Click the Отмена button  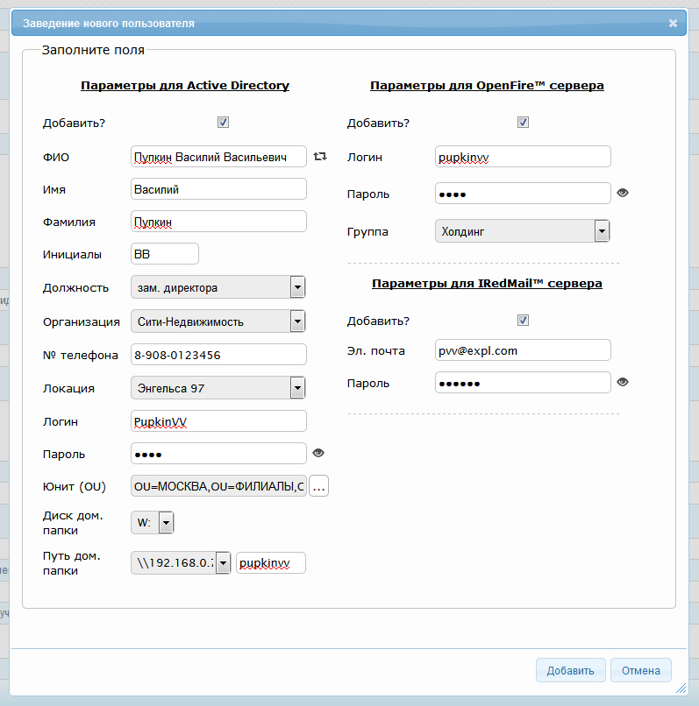[641, 670]
